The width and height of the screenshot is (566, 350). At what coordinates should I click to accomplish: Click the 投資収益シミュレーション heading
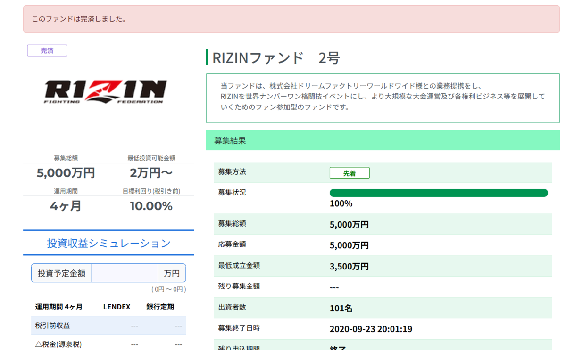tap(108, 243)
